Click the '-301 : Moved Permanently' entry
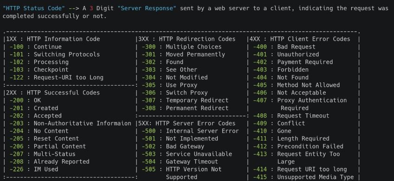 pos(183,55)
